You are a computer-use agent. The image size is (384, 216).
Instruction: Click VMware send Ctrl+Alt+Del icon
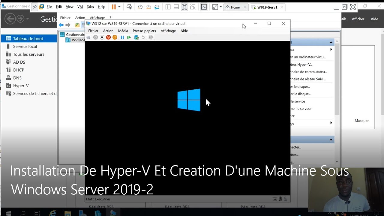(x=129, y=7)
